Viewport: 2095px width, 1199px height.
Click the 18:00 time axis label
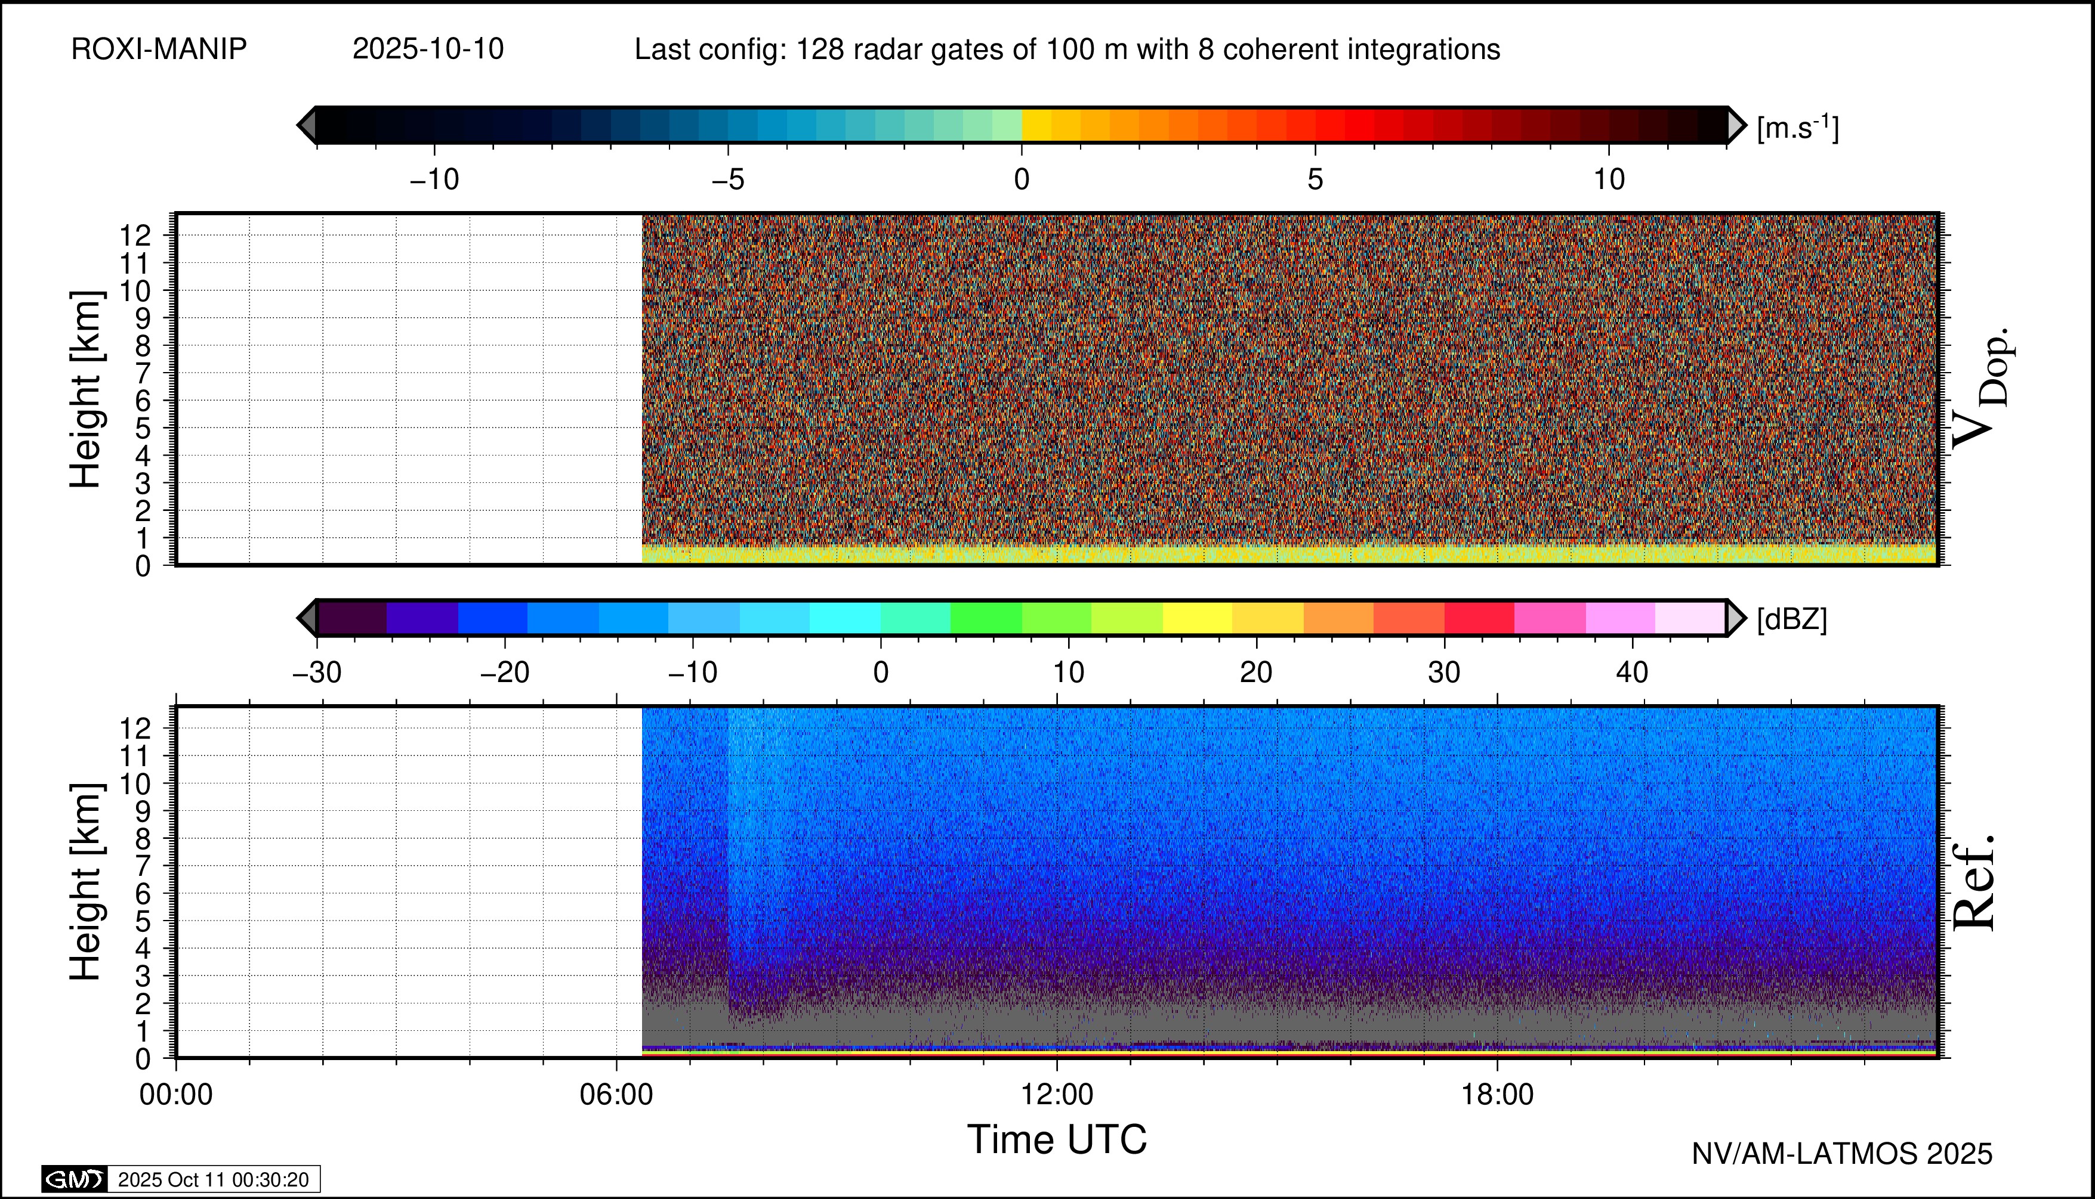click(1498, 1095)
